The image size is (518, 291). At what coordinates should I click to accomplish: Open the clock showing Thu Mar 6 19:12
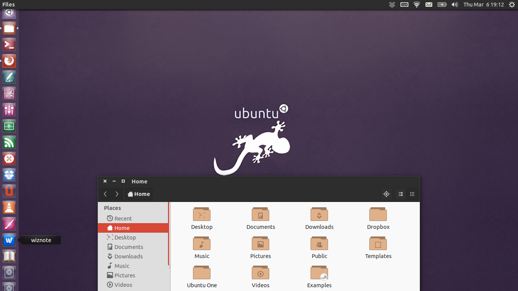pos(483,5)
